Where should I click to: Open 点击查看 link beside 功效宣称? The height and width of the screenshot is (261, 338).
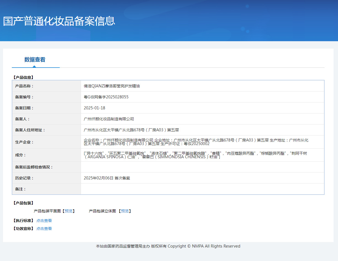(x=44, y=229)
